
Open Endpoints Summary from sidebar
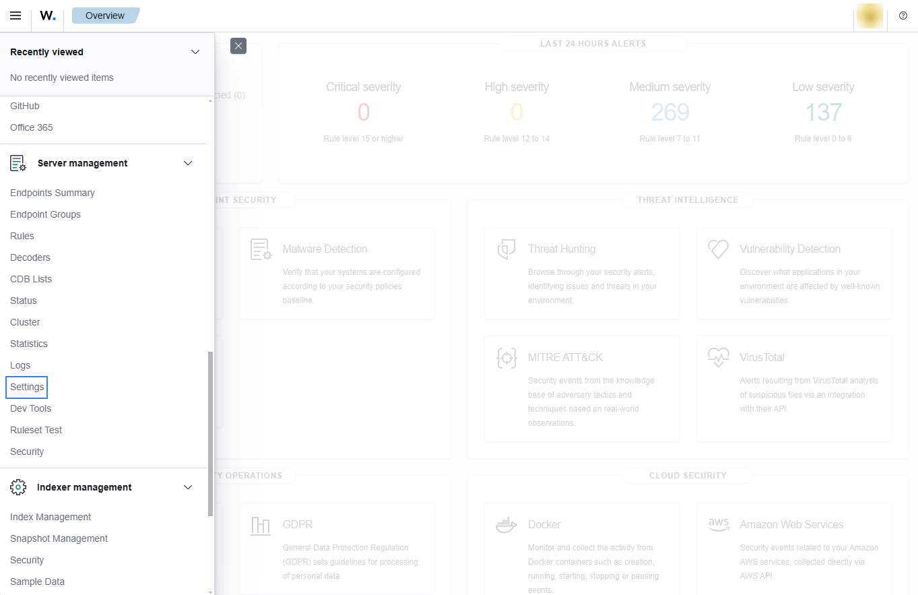(53, 193)
